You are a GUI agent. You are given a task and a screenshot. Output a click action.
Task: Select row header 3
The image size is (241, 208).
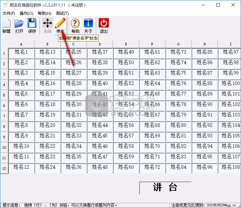coord(4,74)
